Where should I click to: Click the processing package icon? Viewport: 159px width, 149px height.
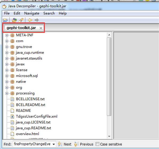12,93
